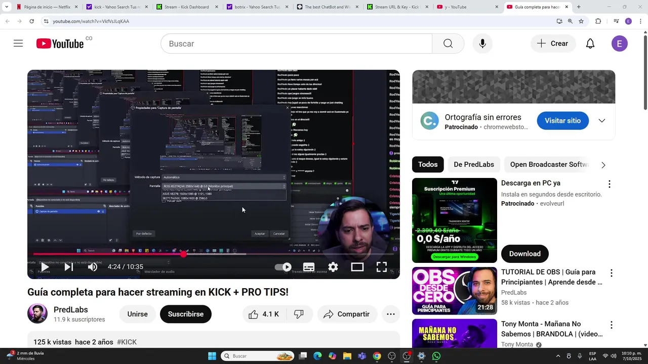Skip to next video
The height and width of the screenshot is (364, 648).
click(x=69, y=267)
